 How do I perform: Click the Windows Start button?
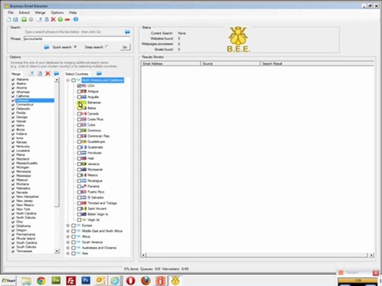pyautogui.click(x=8, y=281)
